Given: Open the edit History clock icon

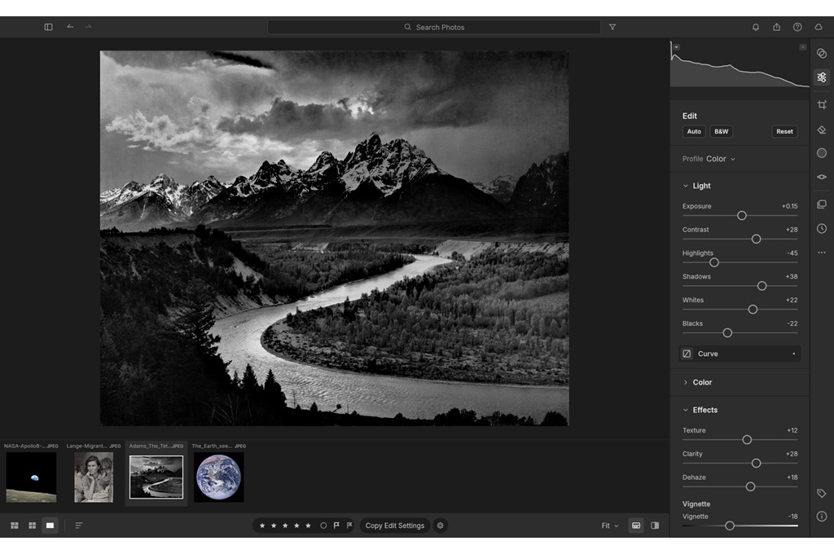Looking at the screenshot, I should [x=821, y=229].
